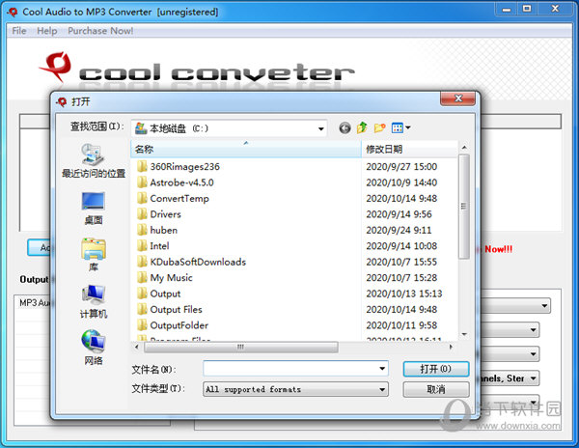Click scroll right arrow of file list
The height and width of the screenshot is (448, 579).
tap(451, 347)
